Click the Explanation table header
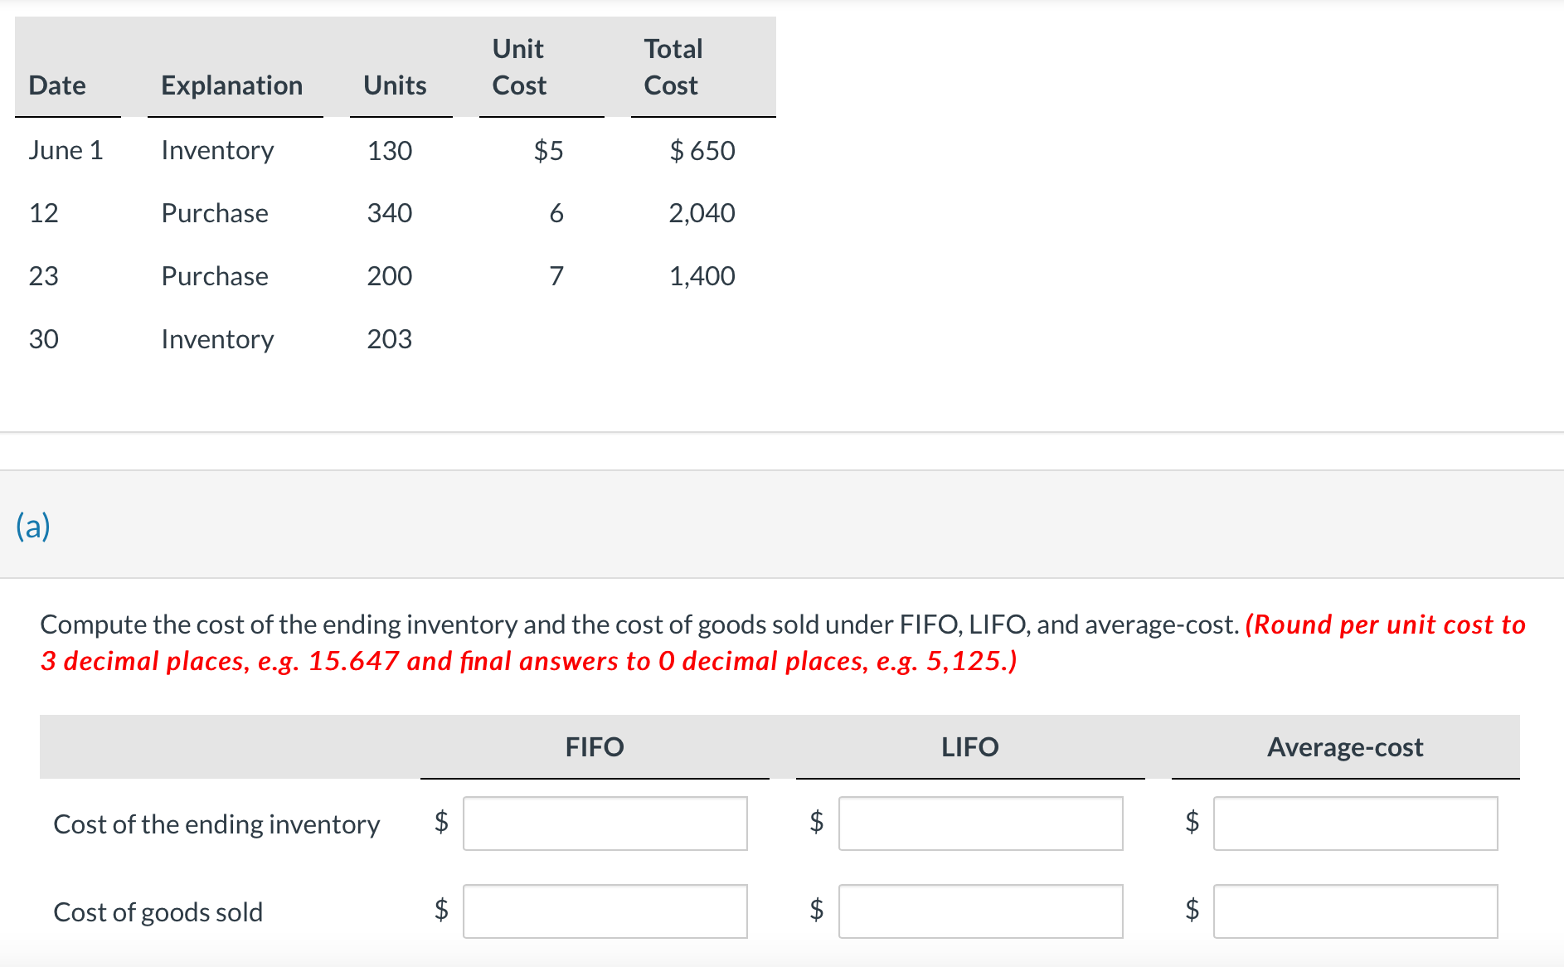1564x967 pixels. 231,85
